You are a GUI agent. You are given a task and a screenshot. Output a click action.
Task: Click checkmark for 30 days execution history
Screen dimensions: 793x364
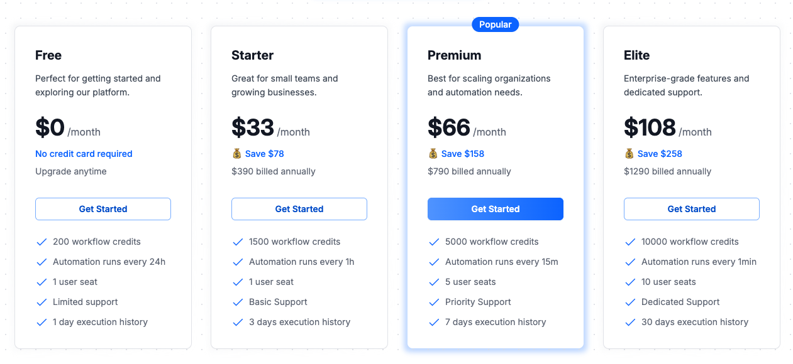click(631, 322)
